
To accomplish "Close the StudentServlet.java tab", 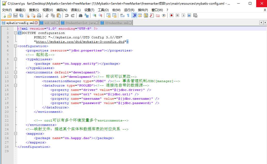I will [97, 23].
